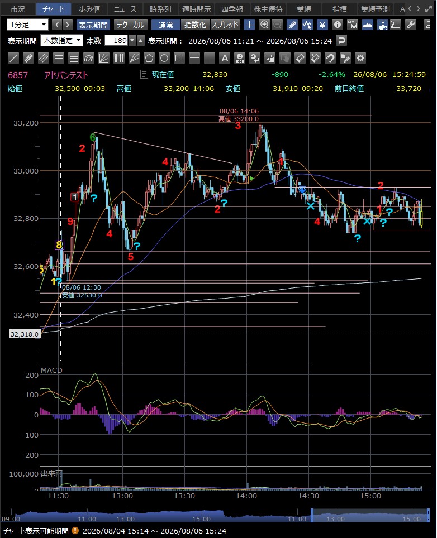The width and height of the screenshot is (437, 538).
Task: Click the document icon next to 現在値
Action: (144, 74)
